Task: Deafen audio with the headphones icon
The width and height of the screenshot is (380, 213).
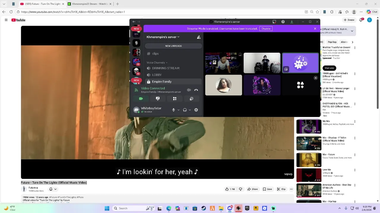Action: click(185, 110)
